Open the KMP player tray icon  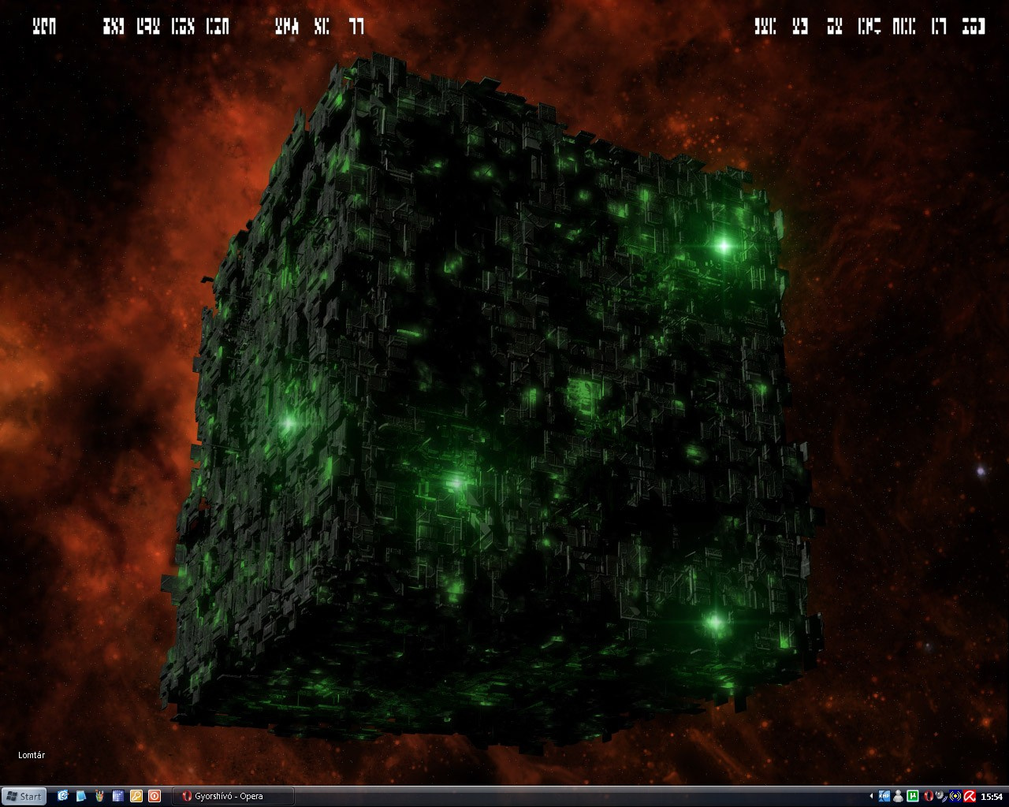(x=884, y=796)
